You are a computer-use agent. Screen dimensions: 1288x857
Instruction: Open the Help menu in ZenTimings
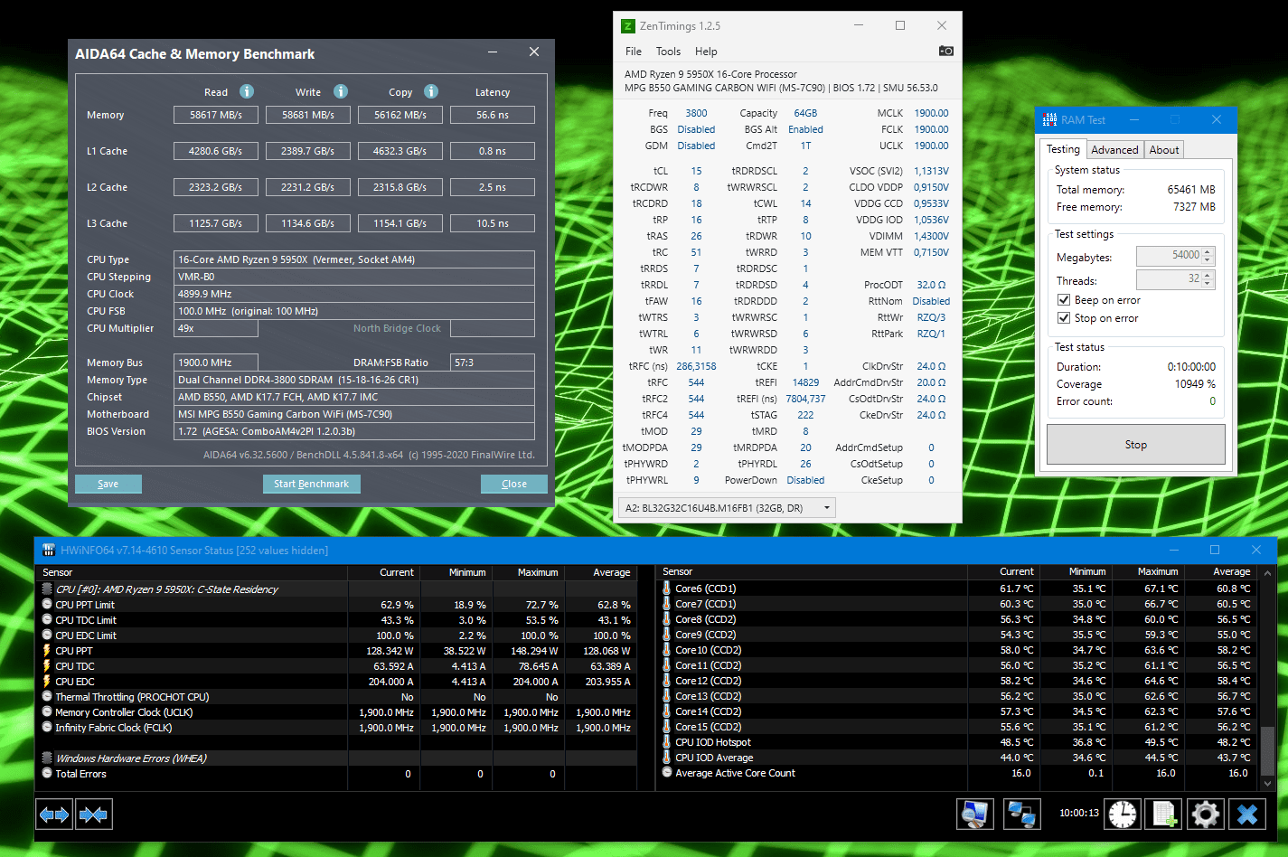tap(706, 52)
